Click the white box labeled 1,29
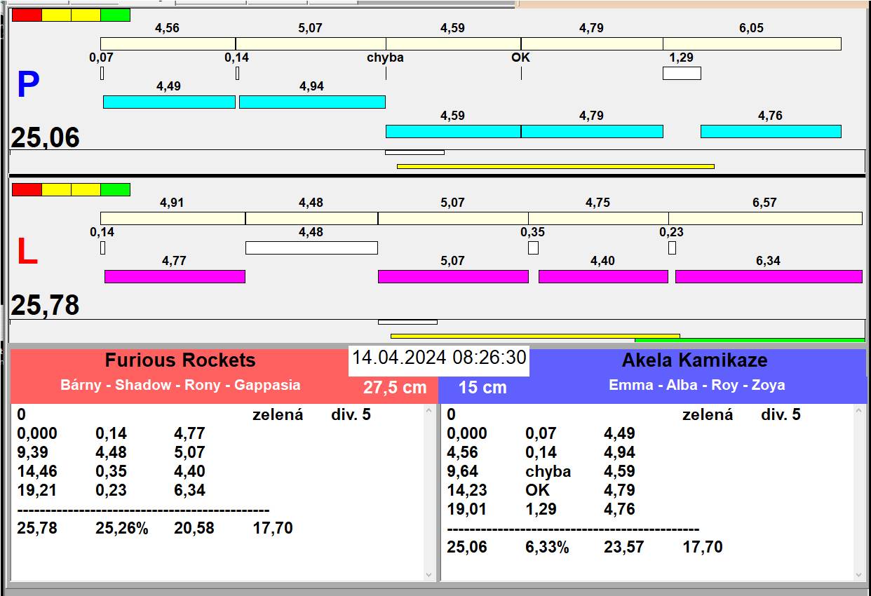This screenshot has height=596, width=871. pyautogui.click(x=682, y=73)
